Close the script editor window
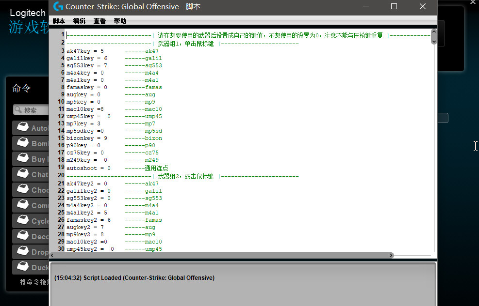 click(x=423, y=6)
